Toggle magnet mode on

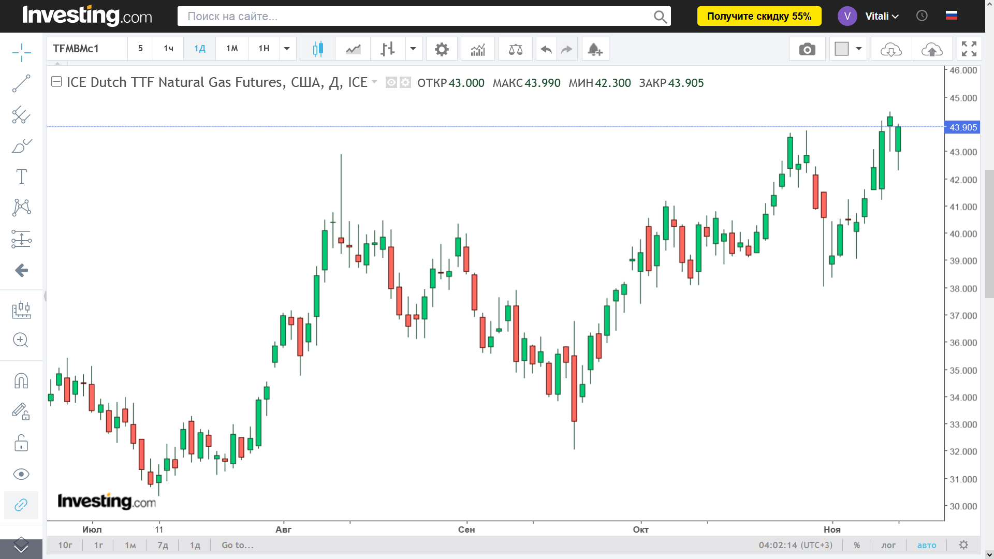pos(21,381)
